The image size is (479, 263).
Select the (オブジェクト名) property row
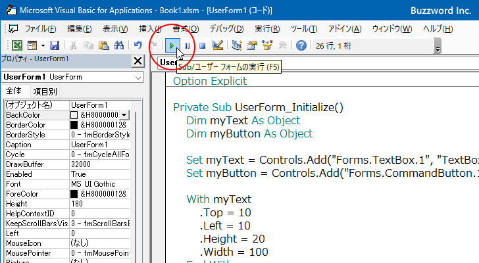[x=67, y=105]
